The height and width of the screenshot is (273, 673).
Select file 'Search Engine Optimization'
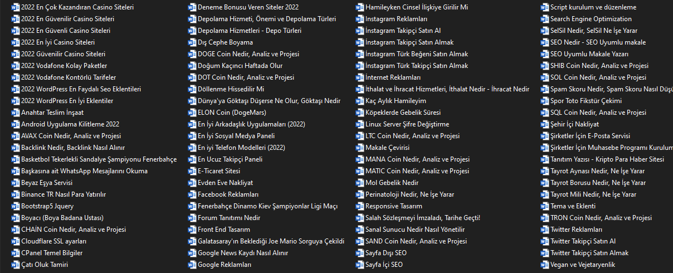tap(591, 19)
